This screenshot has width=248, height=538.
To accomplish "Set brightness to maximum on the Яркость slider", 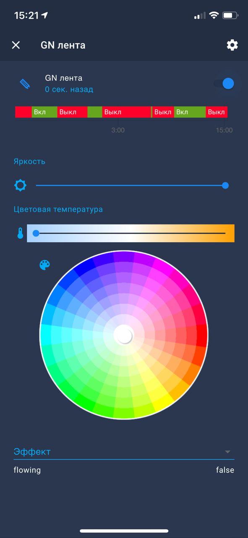I will point(225,185).
